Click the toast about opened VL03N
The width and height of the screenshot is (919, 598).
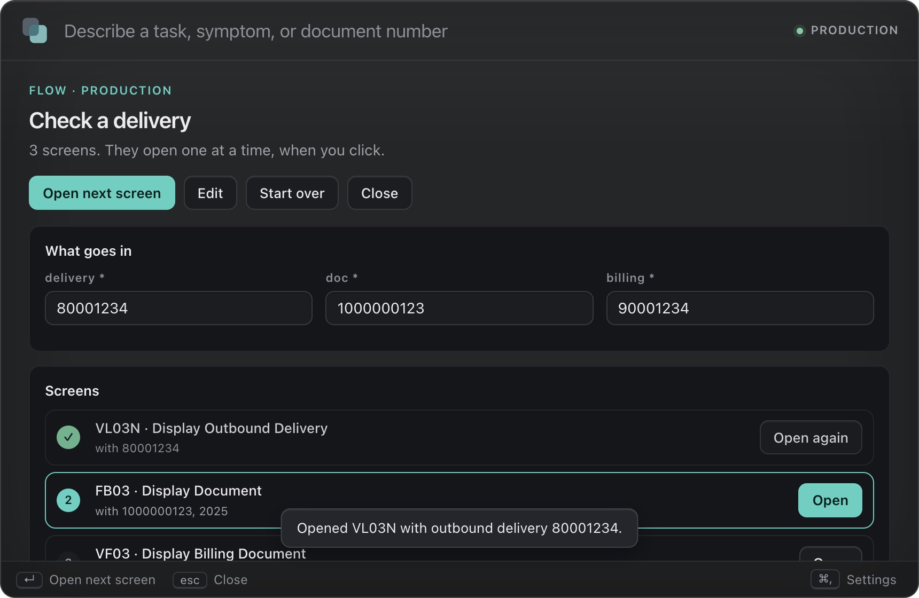click(459, 528)
